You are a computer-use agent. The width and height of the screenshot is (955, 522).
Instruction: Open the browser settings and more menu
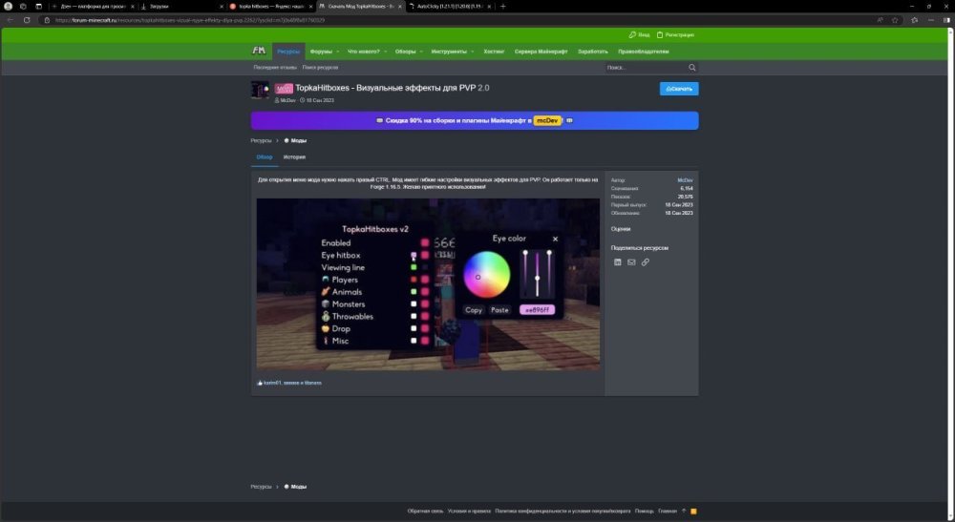(930, 20)
